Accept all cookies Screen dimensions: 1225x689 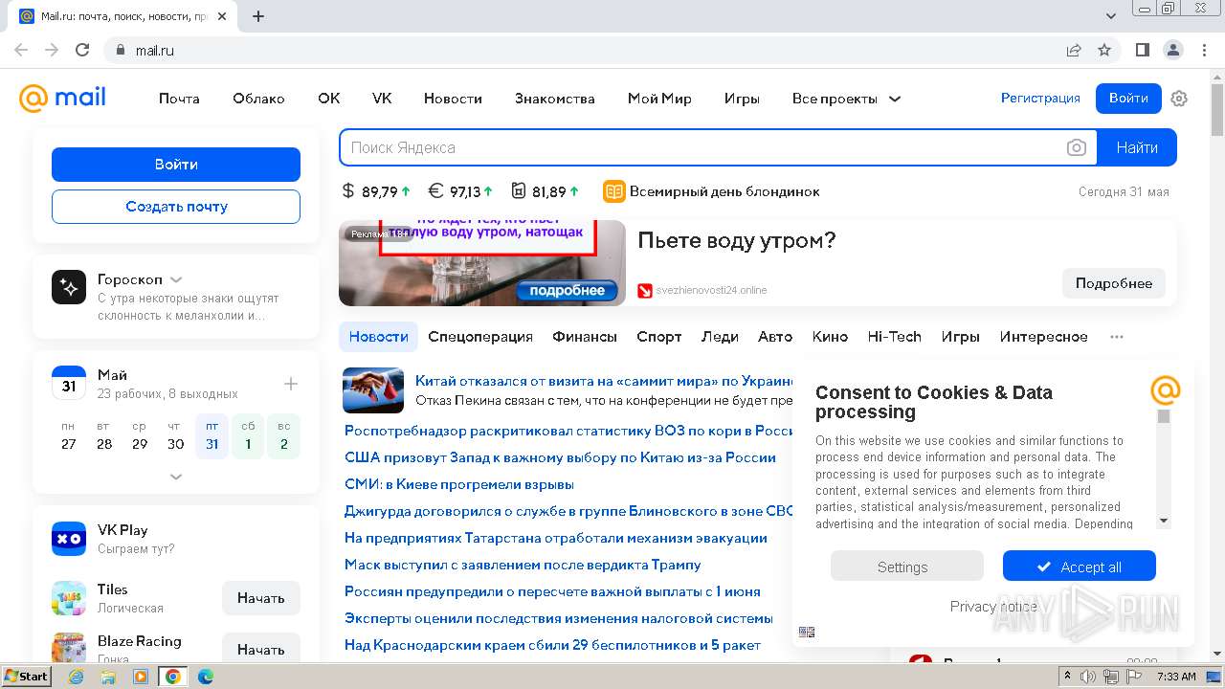[1080, 567]
